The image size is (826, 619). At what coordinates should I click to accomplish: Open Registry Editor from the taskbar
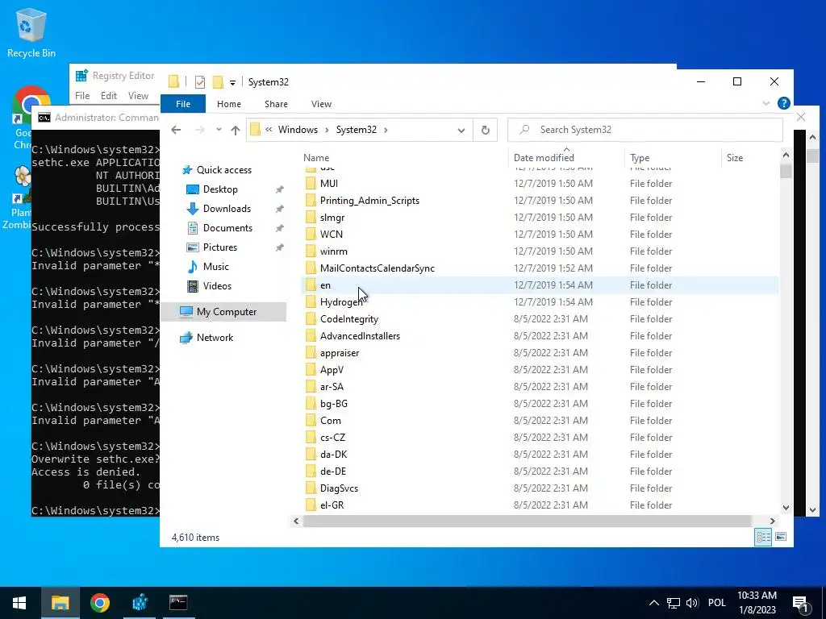tap(139, 603)
